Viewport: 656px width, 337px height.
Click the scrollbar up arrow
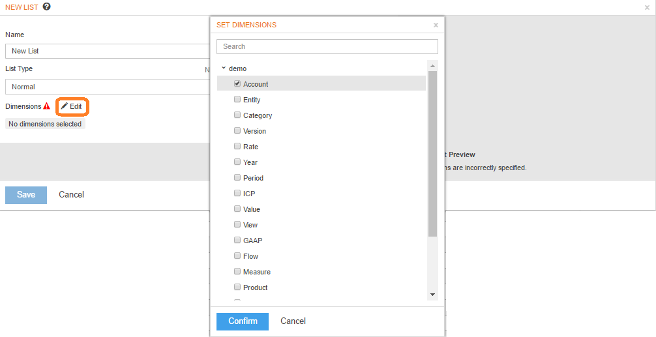pyautogui.click(x=432, y=66)
